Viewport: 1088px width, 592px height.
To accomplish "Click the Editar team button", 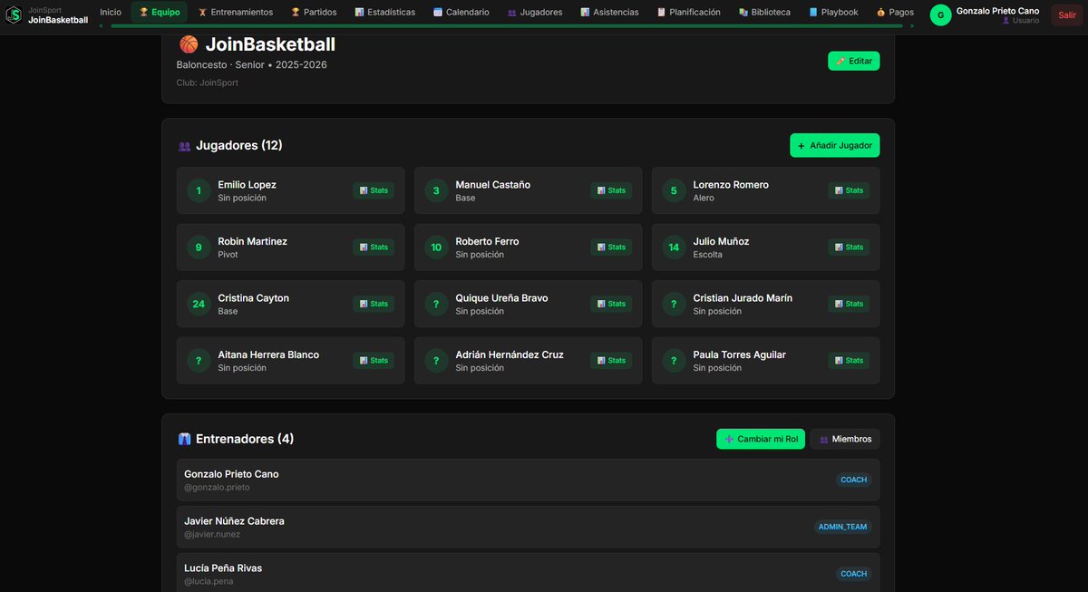I will coord(853,61).
